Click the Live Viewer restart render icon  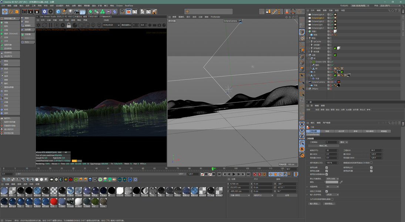click(44, 25)
